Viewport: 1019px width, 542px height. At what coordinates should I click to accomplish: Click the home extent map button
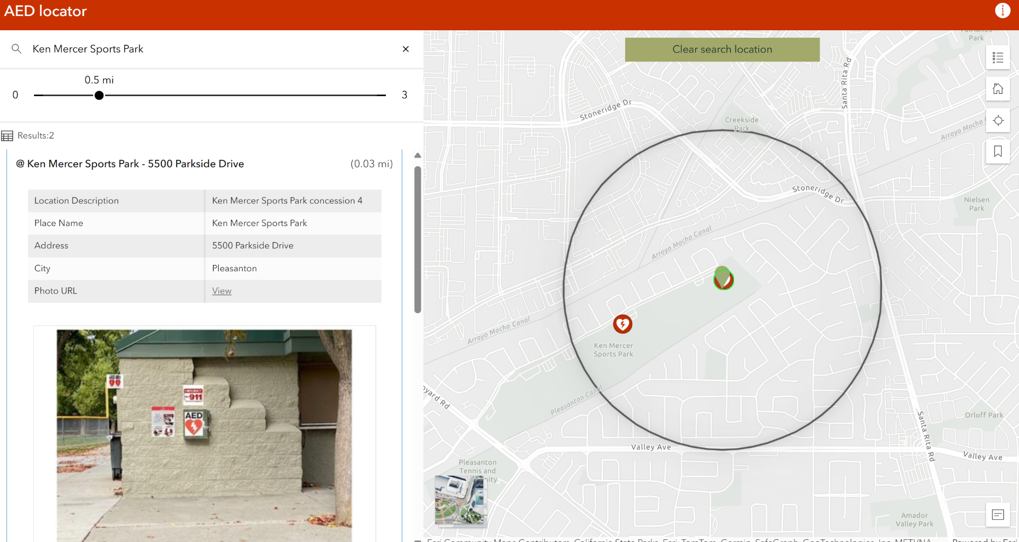[997, 89]
